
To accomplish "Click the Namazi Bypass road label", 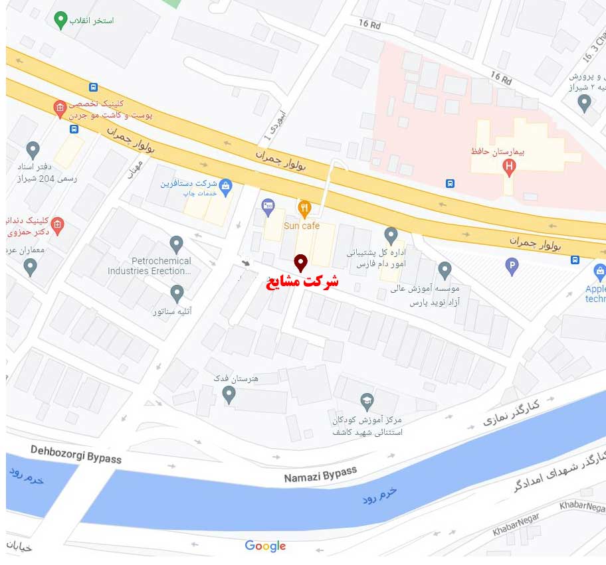I will coord(320,475).
